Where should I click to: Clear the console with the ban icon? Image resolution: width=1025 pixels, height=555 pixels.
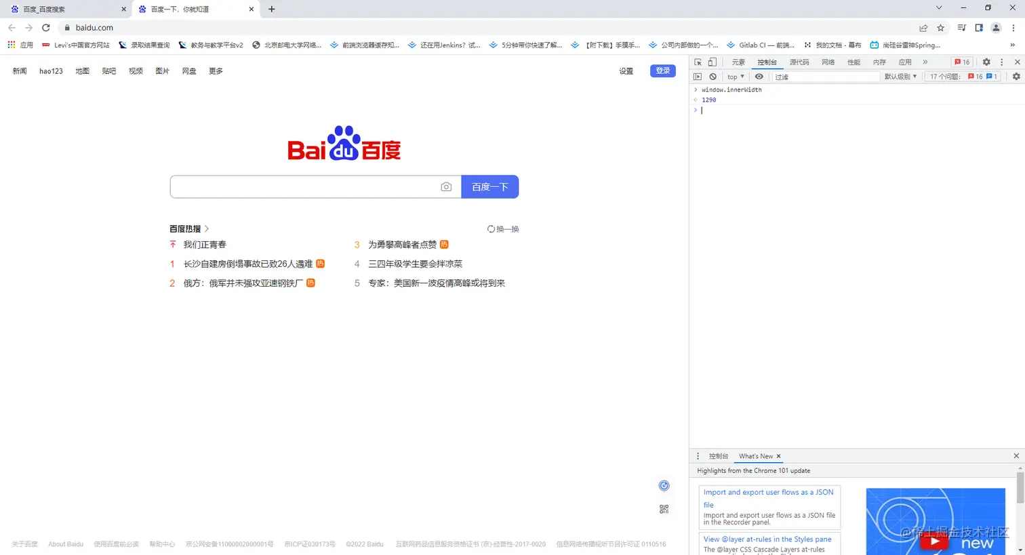pyautogui.click(x=712, y=77)
